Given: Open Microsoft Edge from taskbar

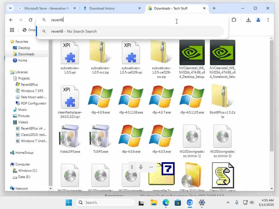Looking at the screenshot, I should click(166, 202).
